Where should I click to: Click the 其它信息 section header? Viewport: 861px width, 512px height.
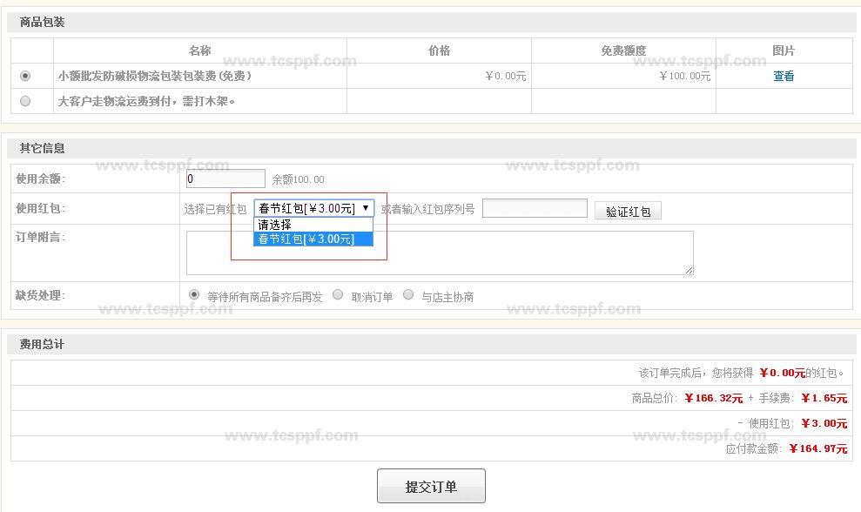point(42,148)
